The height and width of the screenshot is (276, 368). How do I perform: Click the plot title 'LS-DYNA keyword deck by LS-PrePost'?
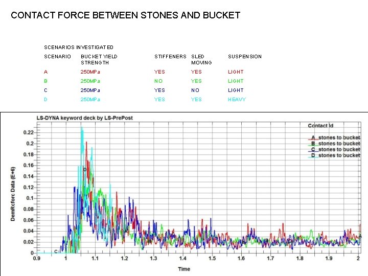coord(84,118)
